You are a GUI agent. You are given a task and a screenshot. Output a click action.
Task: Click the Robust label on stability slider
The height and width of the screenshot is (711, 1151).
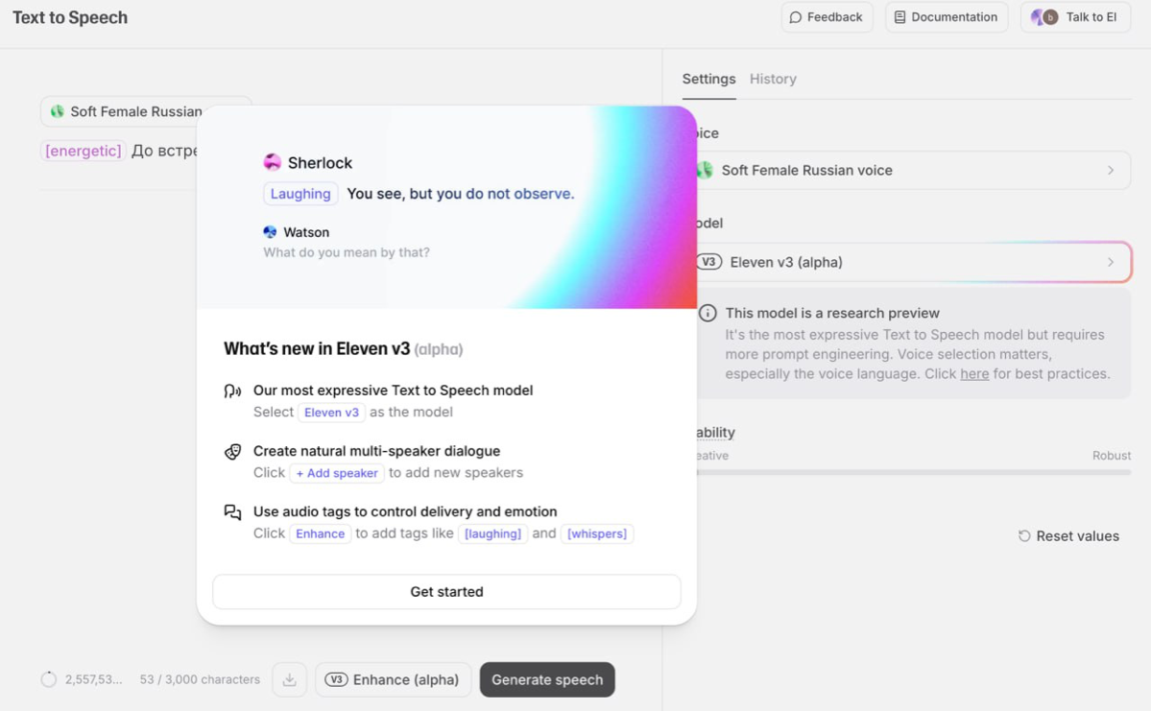(1112, 456)
